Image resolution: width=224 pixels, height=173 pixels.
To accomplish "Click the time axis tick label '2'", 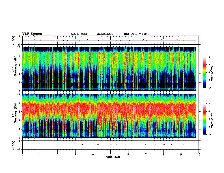I will (58, 154).
